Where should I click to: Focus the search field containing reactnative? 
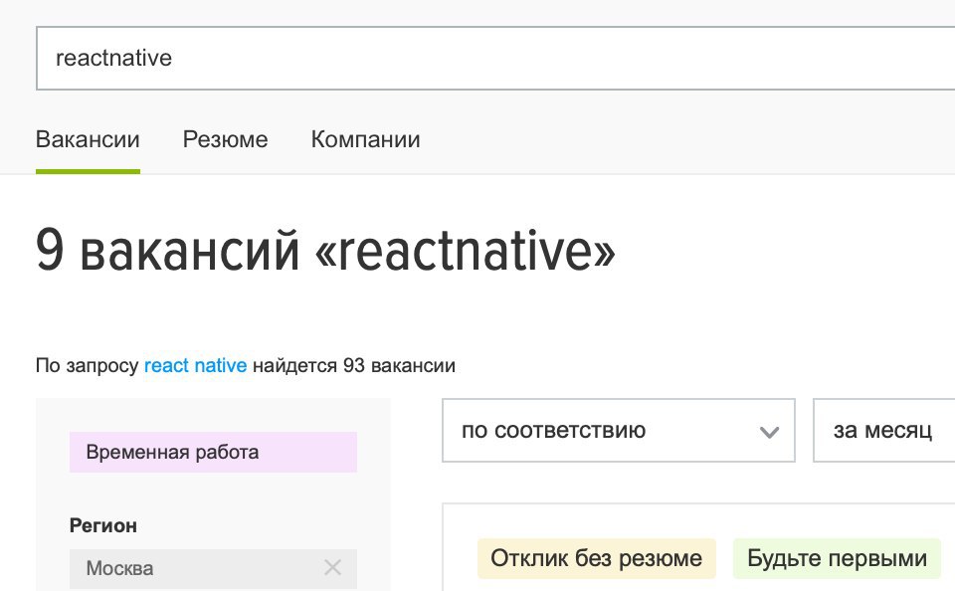tap(495, 59)
